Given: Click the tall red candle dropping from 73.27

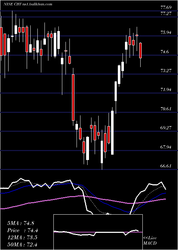Looking at the screenshot, I should pyautogui.click(x=73, y=97).
